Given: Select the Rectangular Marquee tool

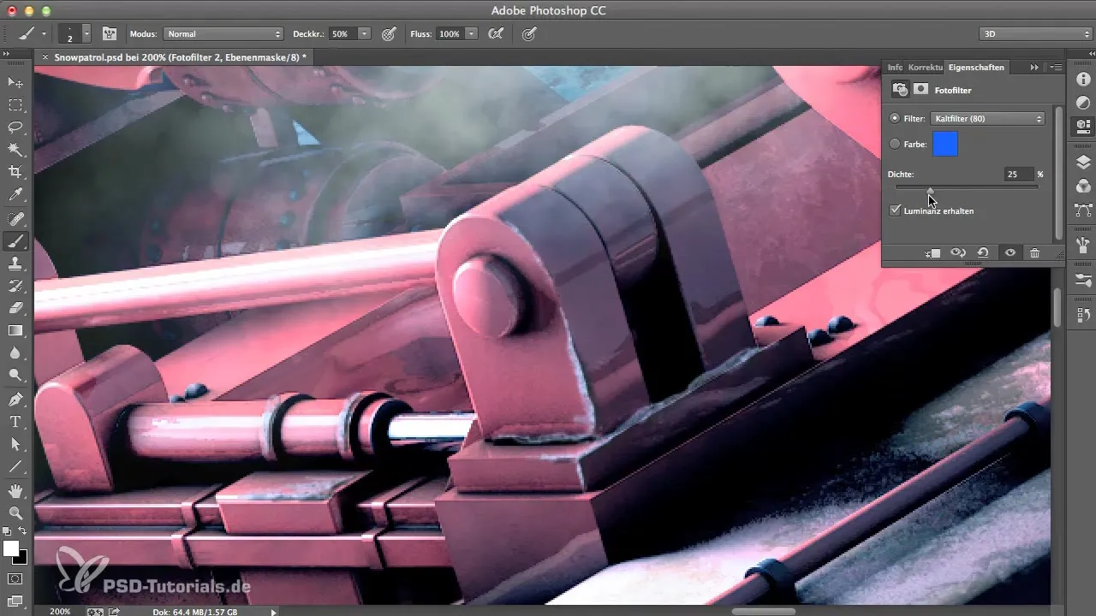Looking at the screenshot, I should coord(15,105).
